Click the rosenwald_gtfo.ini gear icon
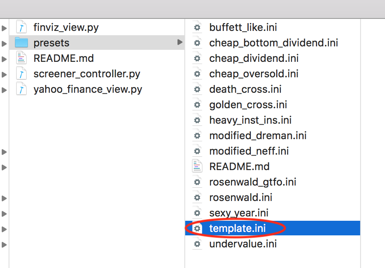 pyautogui.click(x=197, y=182)
